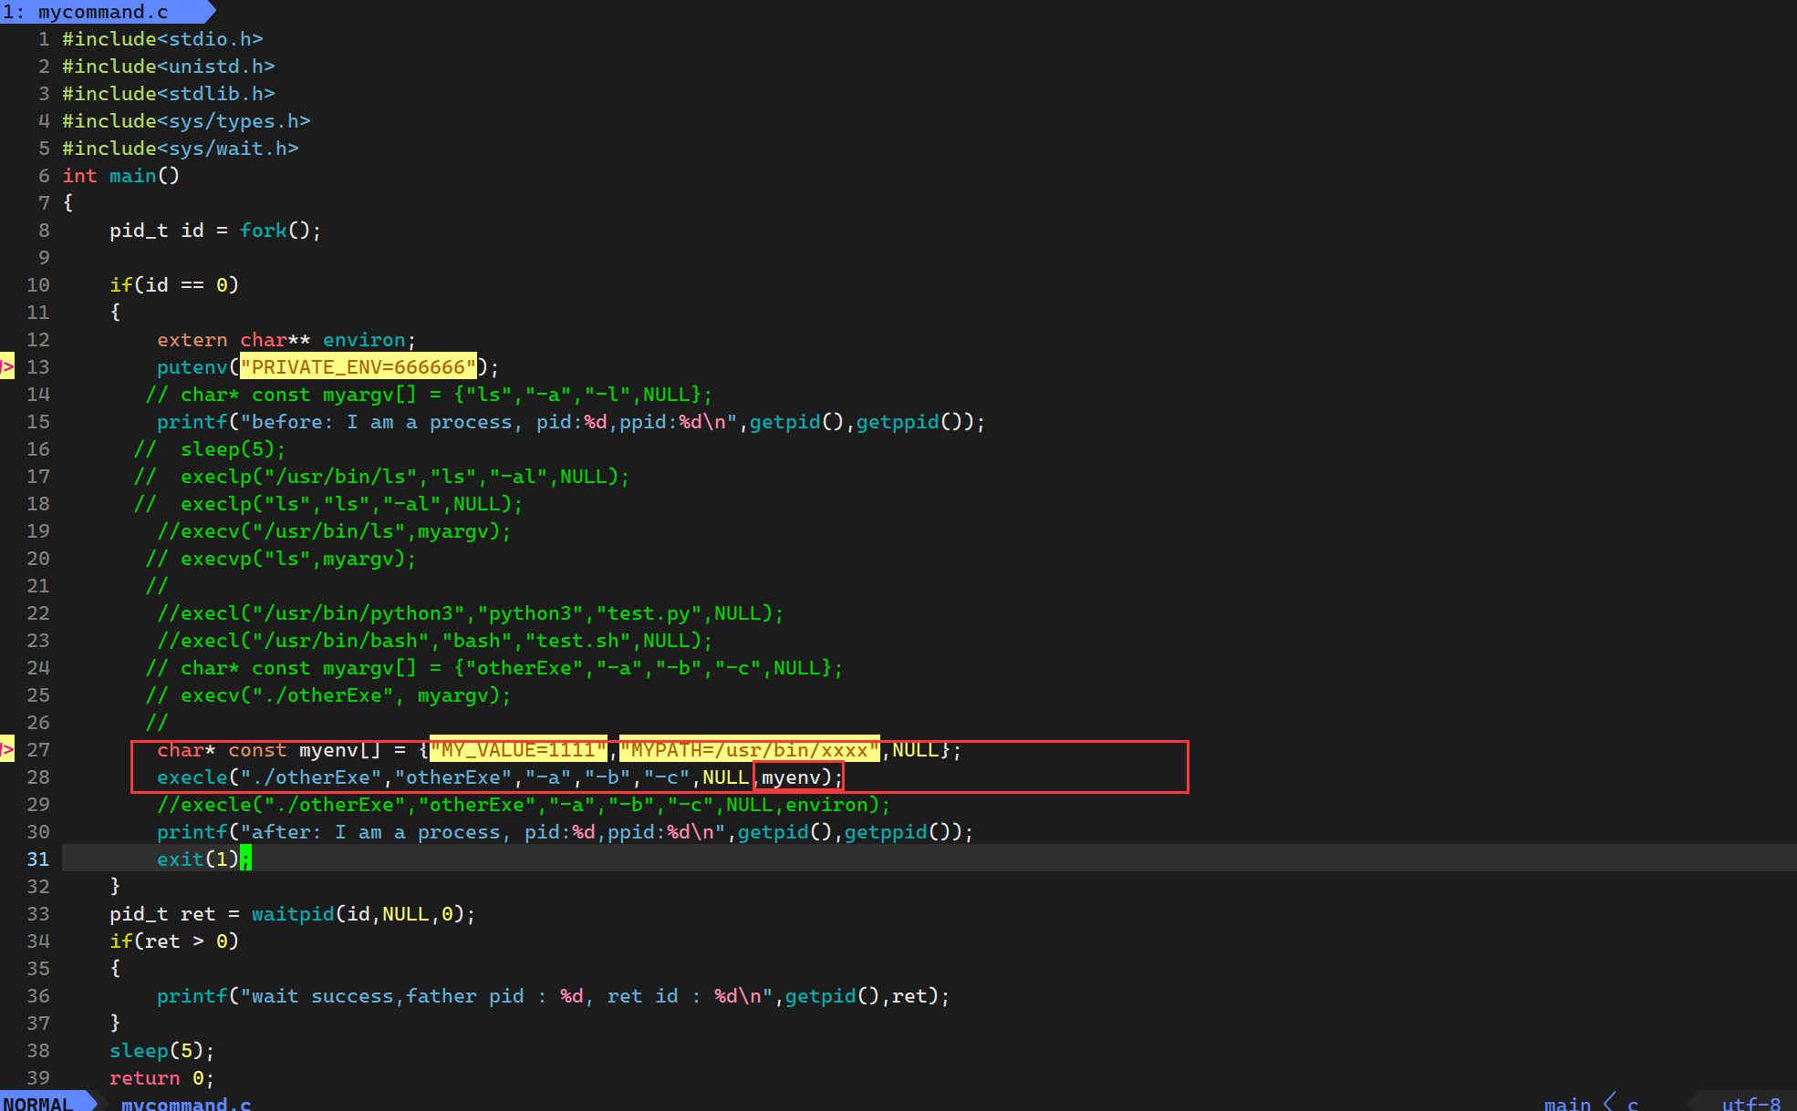Viewport: 1797px width, 1111px height.
Task: Click the "MYPATH=/usr/bin/xxxx" string
Action: (750, 749)
